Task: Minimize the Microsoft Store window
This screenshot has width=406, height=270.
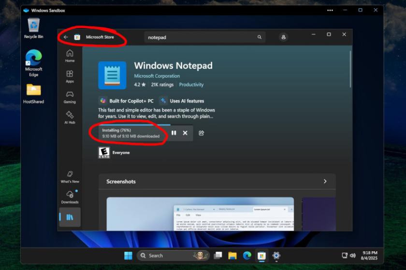Action: (x=314, y=34)
